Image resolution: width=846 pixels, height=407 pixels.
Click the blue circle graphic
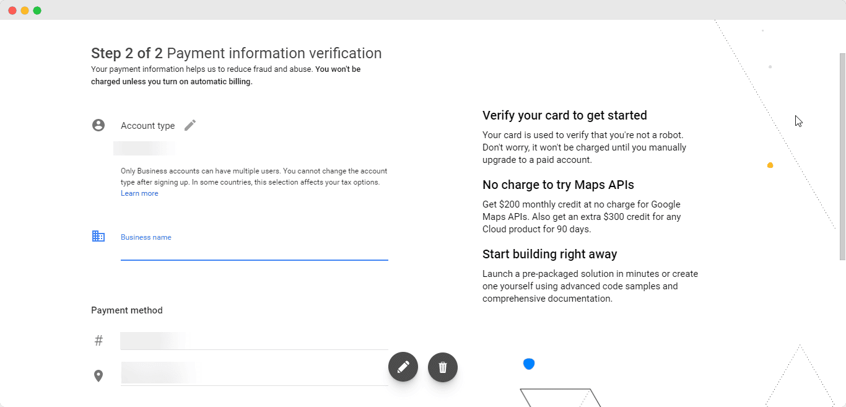tap(529, 364)
